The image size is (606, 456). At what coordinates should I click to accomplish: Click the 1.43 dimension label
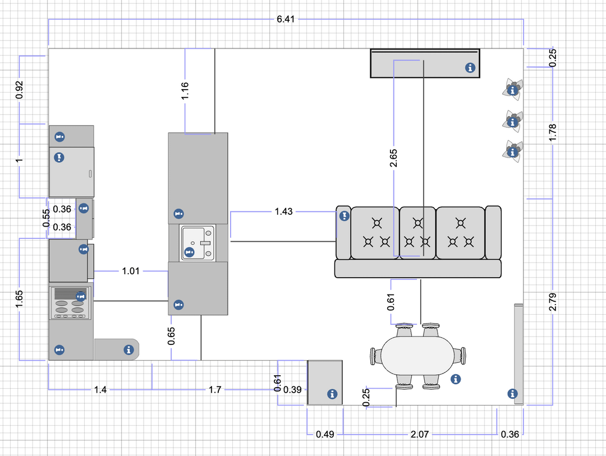pos(284,211)
